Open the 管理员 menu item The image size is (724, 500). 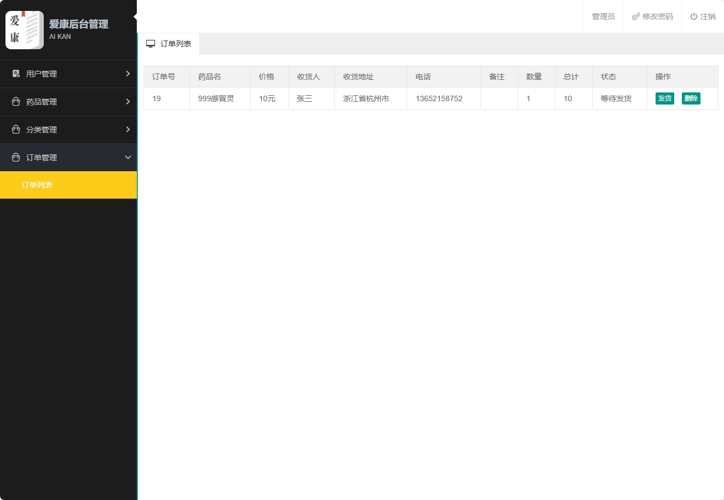pos(603,16)
